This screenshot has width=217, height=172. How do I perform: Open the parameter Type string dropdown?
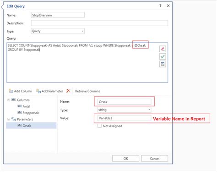point(124,110)
